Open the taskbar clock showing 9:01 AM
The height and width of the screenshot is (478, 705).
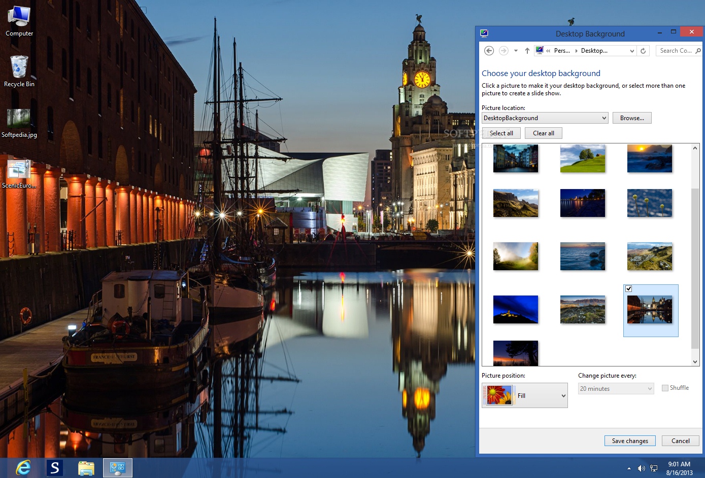pyautogui.click(x=679, y=468)
